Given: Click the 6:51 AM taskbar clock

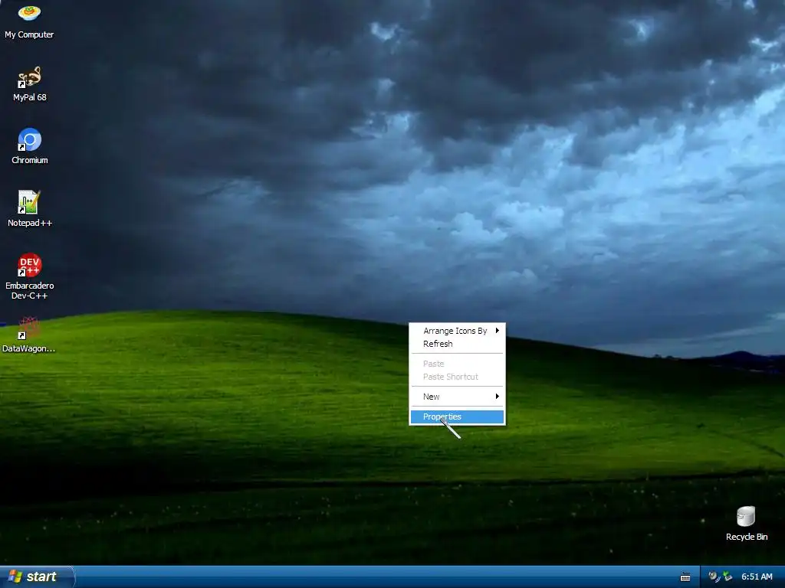Looking at the screenshot, I should point(757,577).
